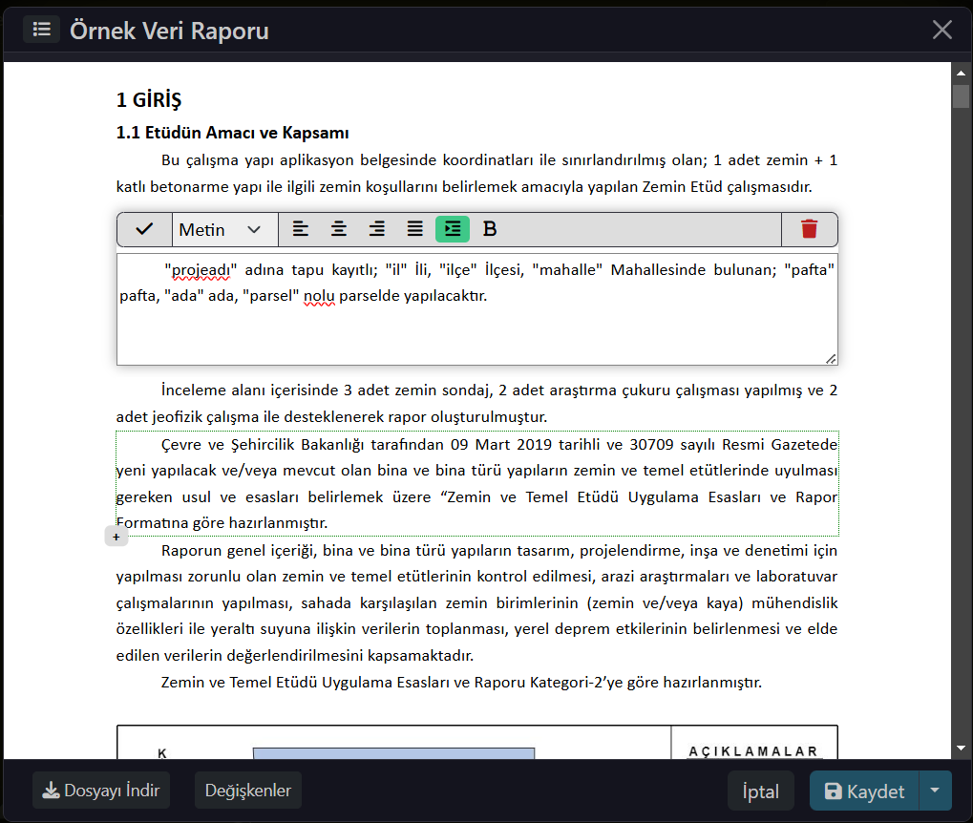Confirm the edit with the checkmark icon
This screenshot has width=973, height=823.
point(144,229)
